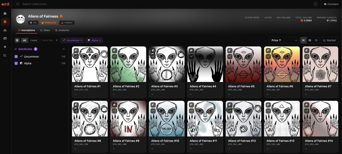Click inscription number #76,581,393

coord(120,90)
